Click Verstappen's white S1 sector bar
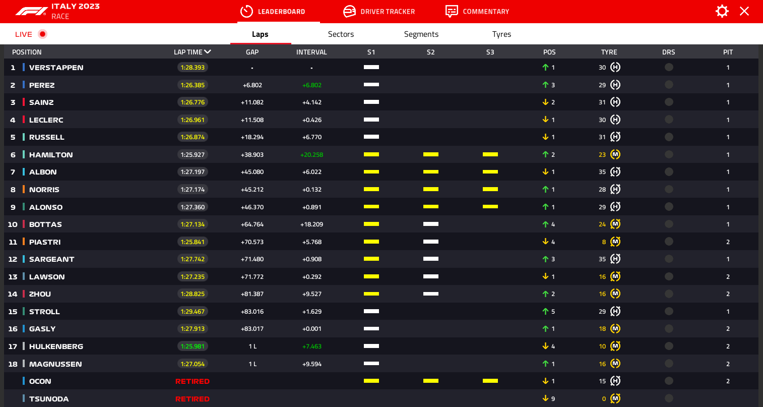Screen dimensions: 763x407 371,67
